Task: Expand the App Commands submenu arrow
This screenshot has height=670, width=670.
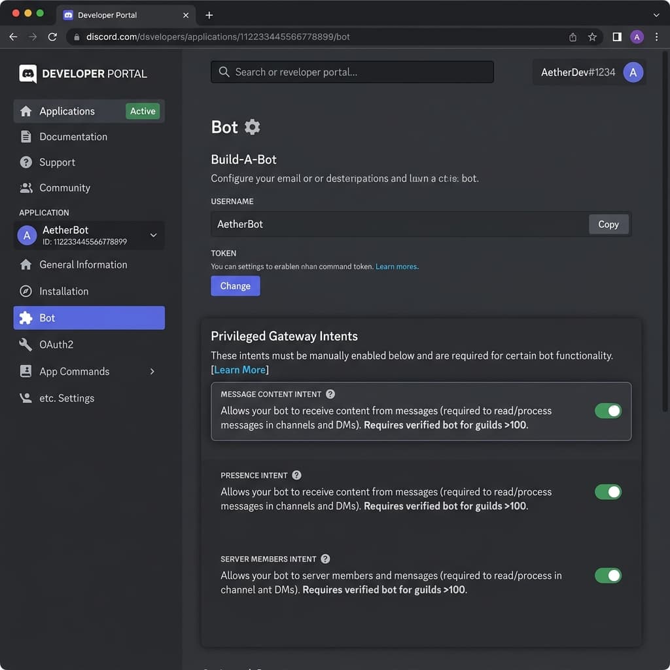Action: (152, 372)
